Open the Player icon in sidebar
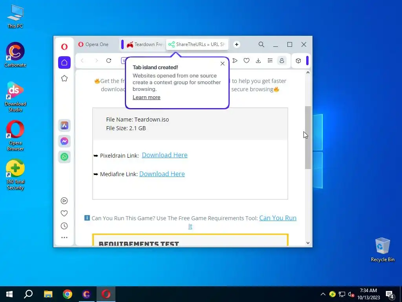This screenshot has width=402, height=302. pos(64,201)
